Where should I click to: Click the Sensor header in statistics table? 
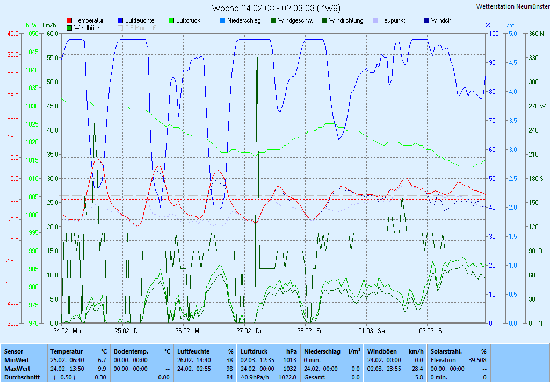click(13, 351)
